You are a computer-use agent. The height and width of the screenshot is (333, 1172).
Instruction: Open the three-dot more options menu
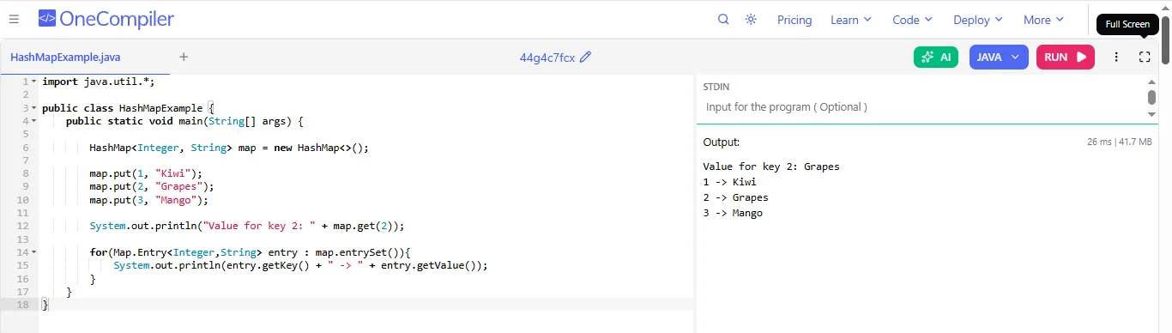1116,58
